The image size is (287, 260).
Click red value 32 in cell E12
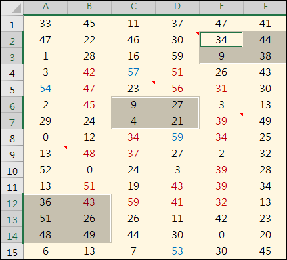[221, 202]
